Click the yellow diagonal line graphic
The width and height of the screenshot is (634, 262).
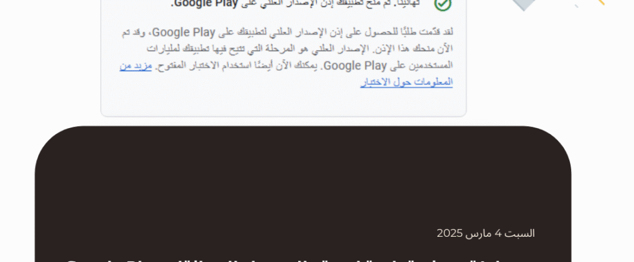point(601,2)
